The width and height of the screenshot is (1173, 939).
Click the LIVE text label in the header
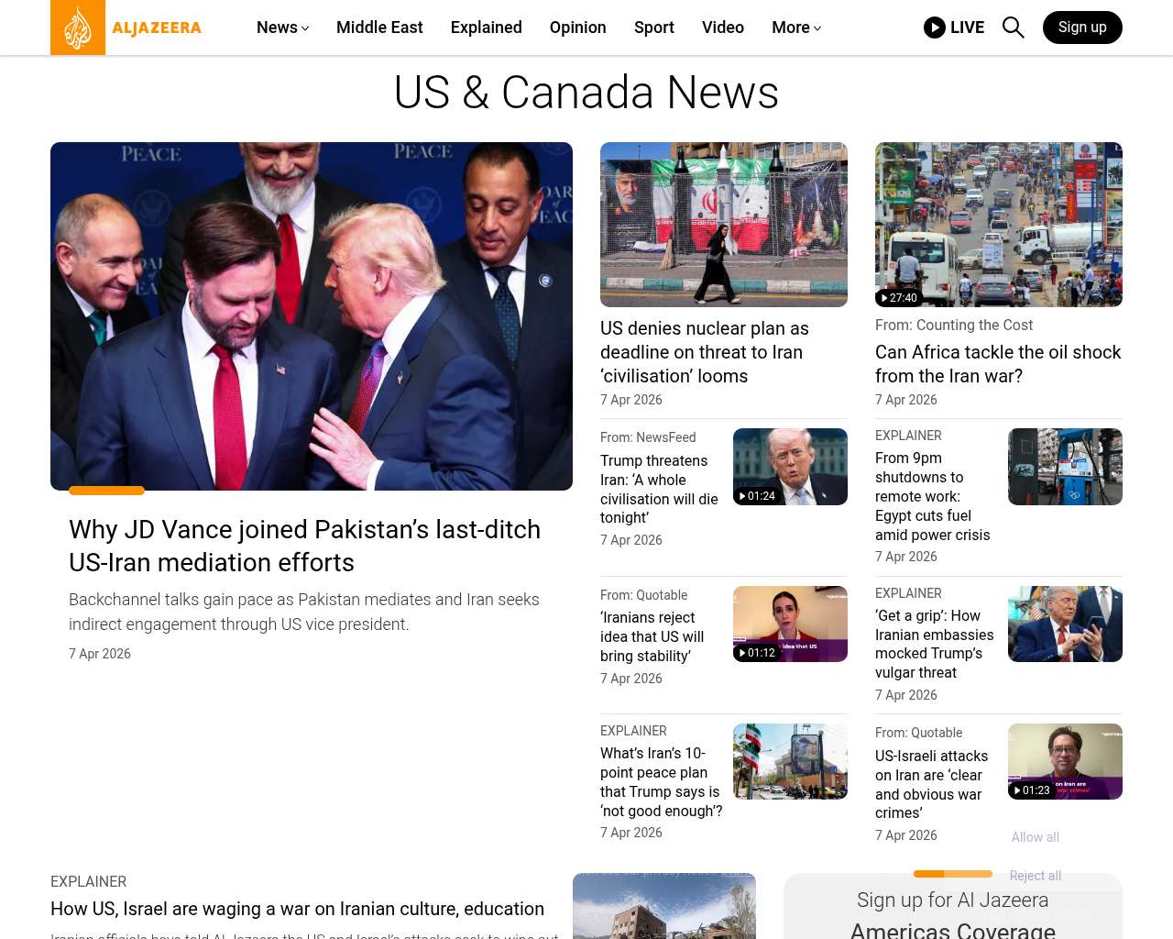click(968, 28)
